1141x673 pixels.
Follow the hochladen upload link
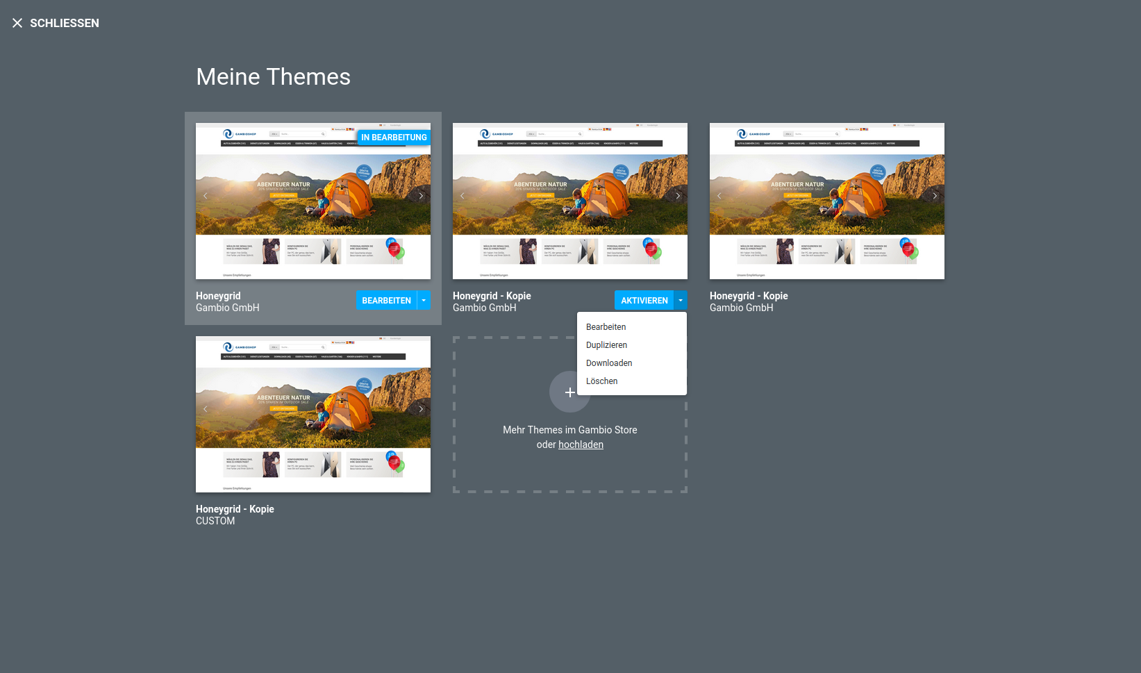click(x=581, y=444)
